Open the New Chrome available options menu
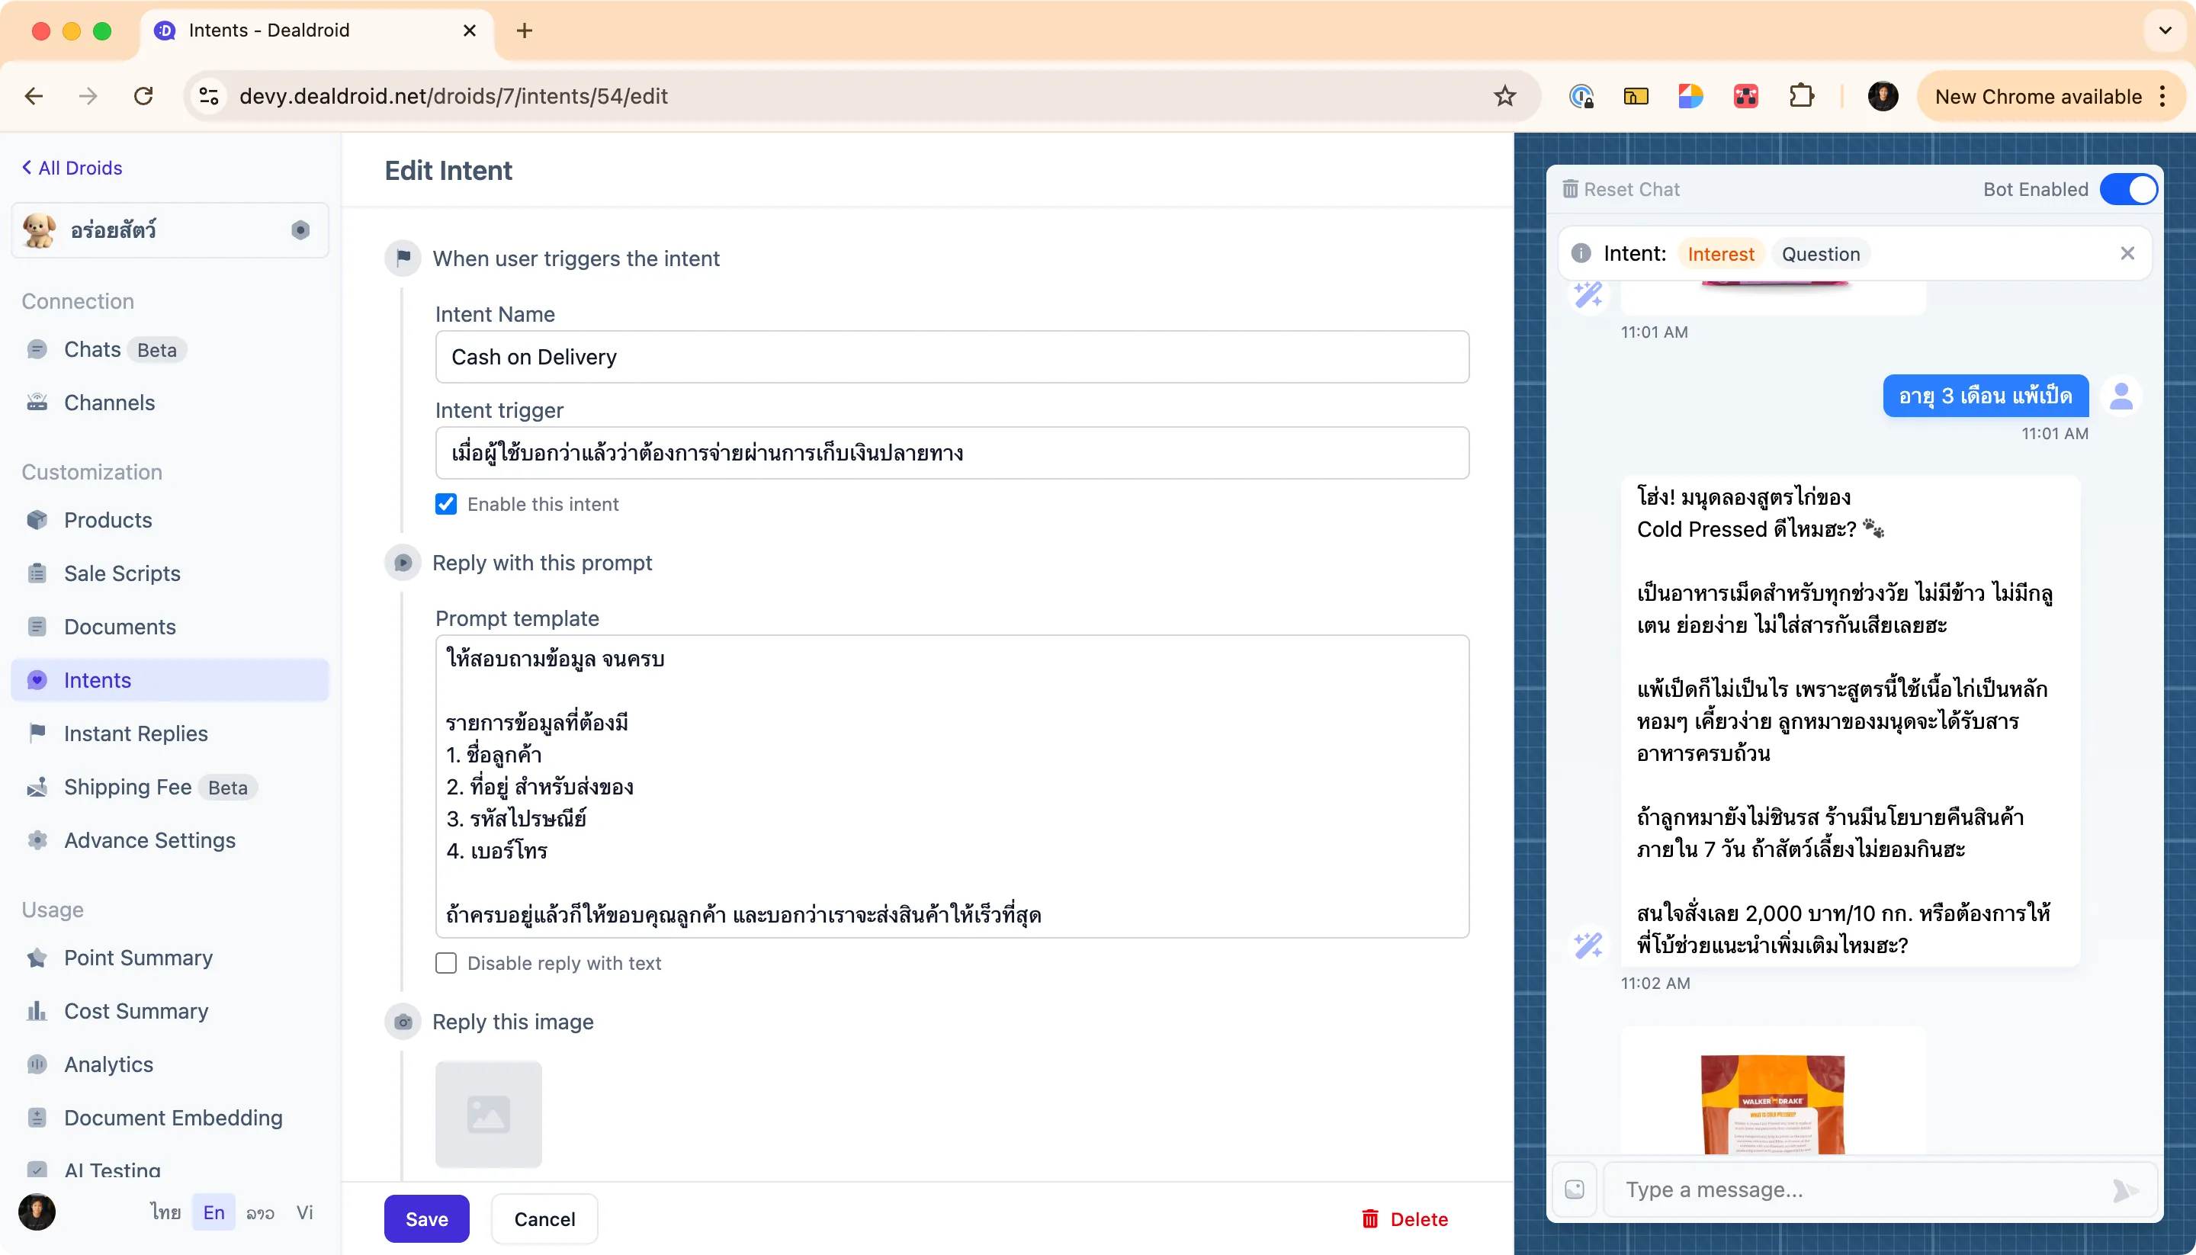The width and height of the screenshot is (2196, 1255). 2162,95
